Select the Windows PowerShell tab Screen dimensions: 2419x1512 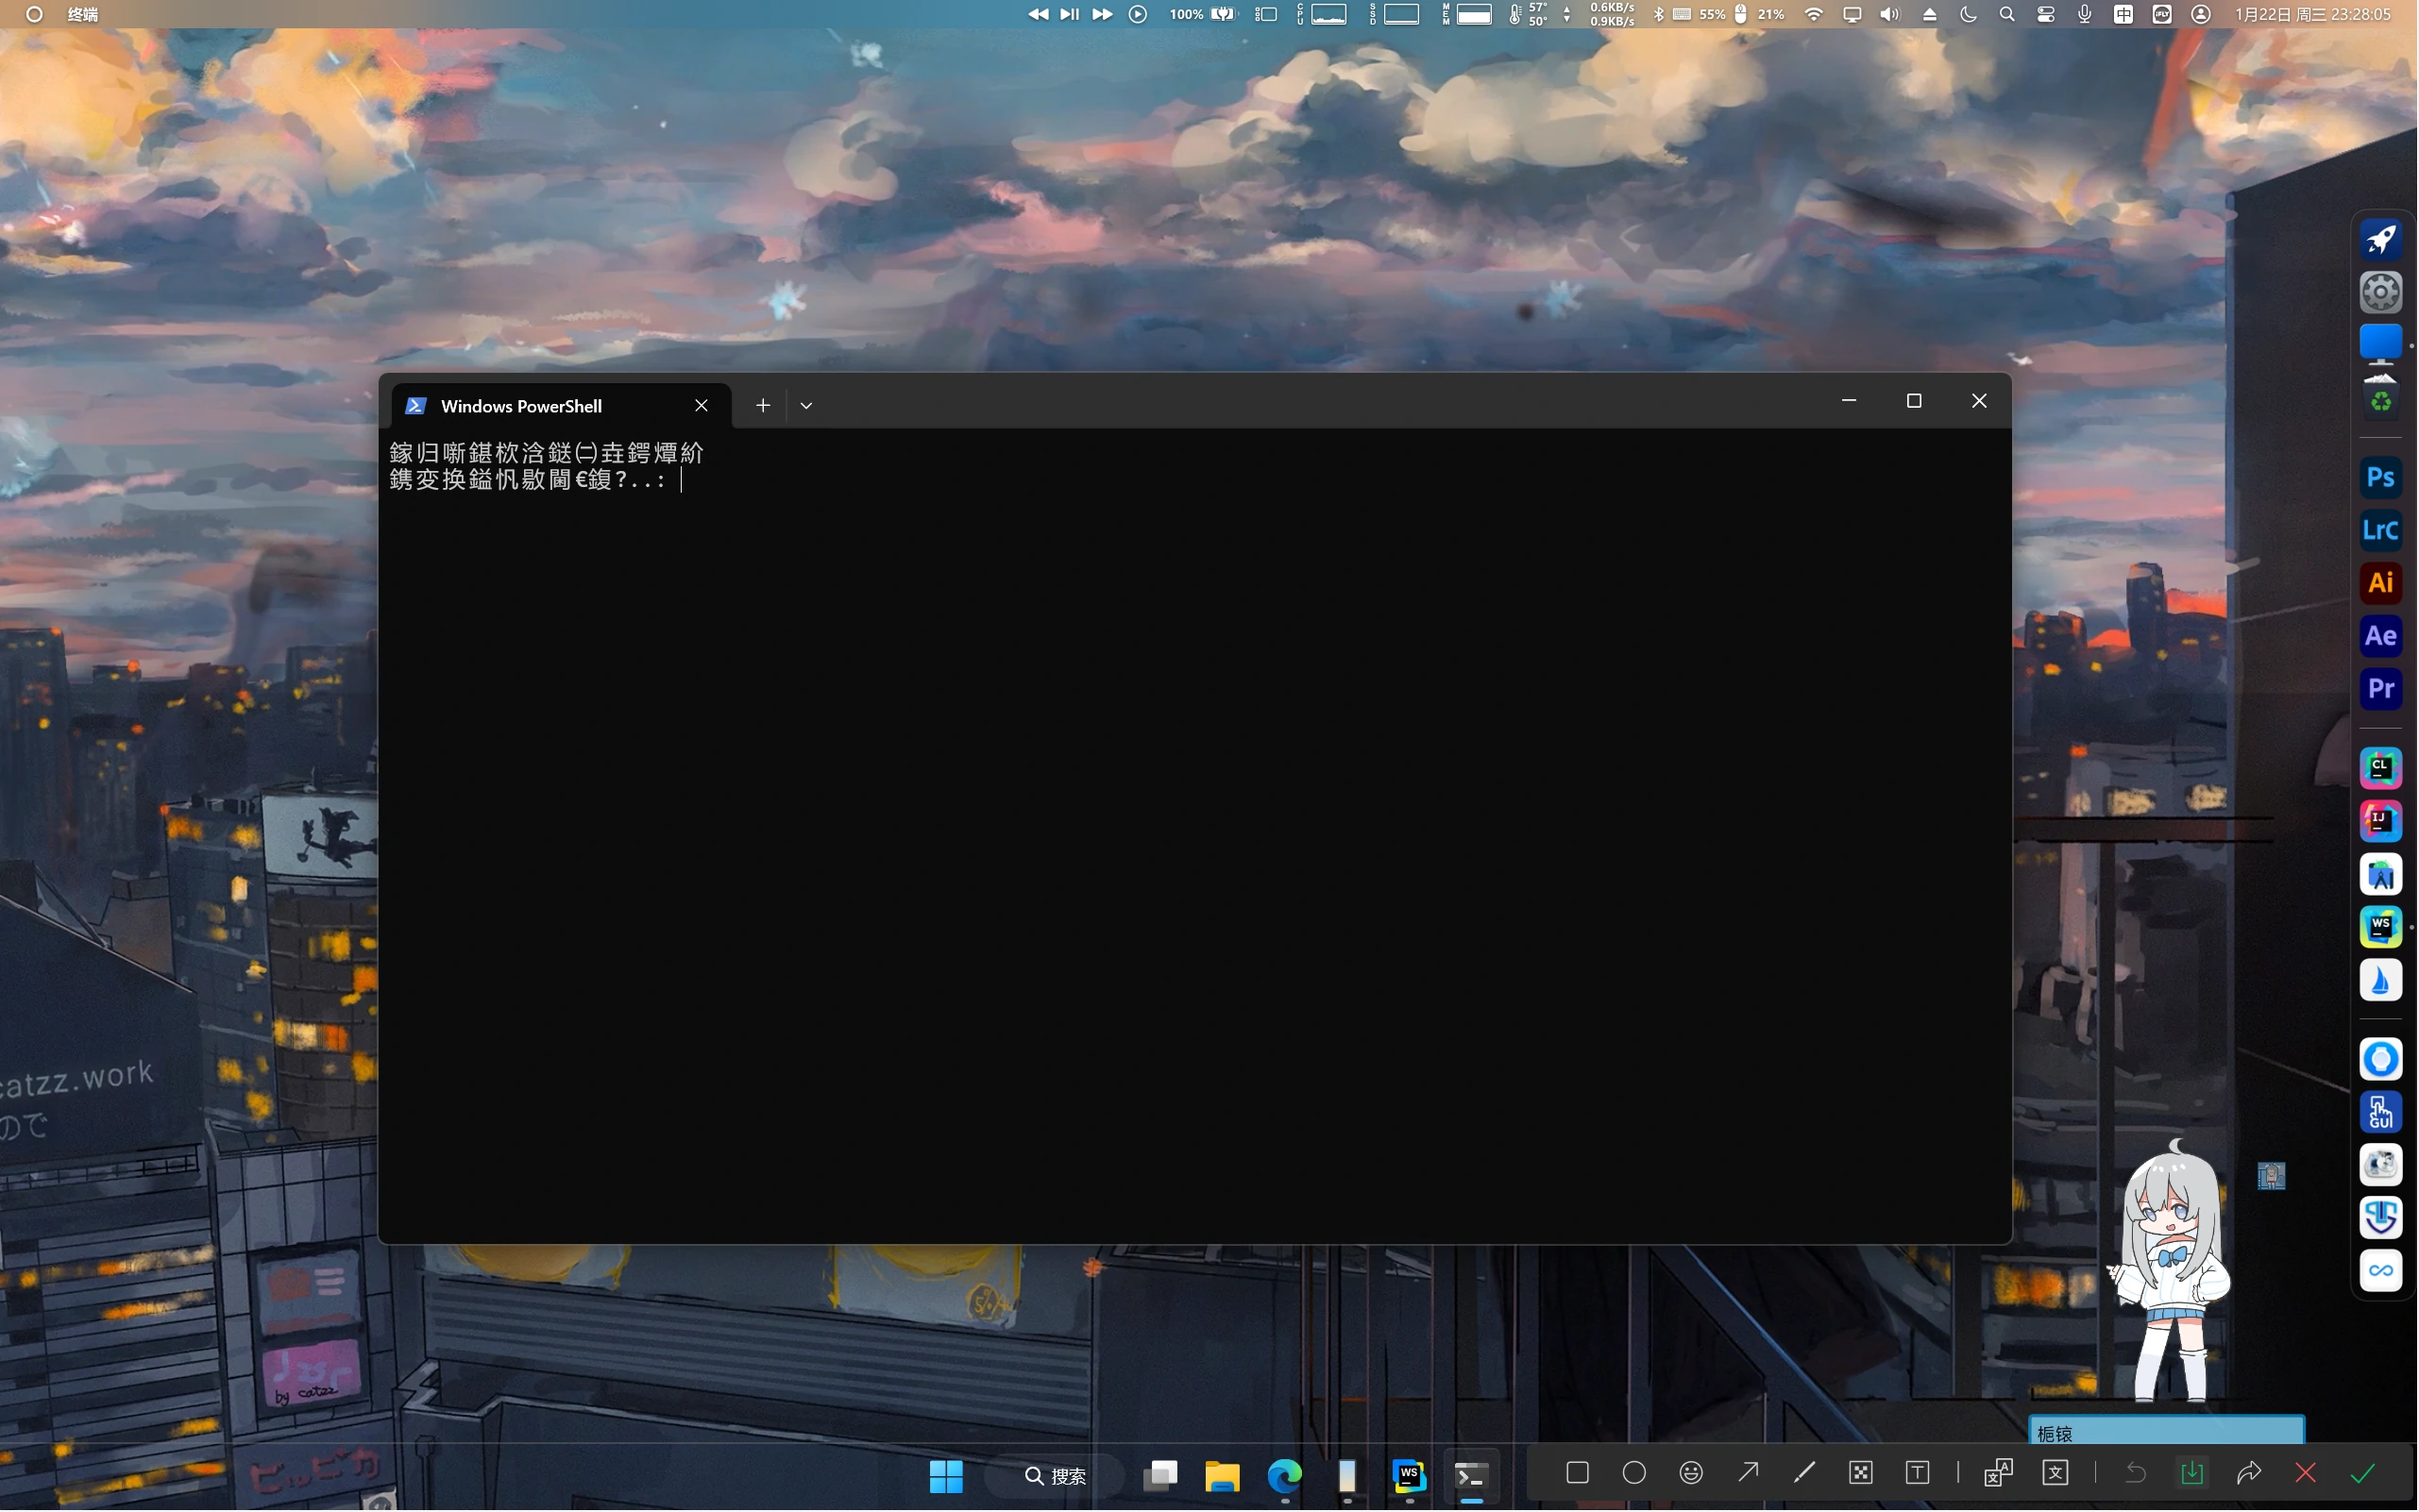522,406
